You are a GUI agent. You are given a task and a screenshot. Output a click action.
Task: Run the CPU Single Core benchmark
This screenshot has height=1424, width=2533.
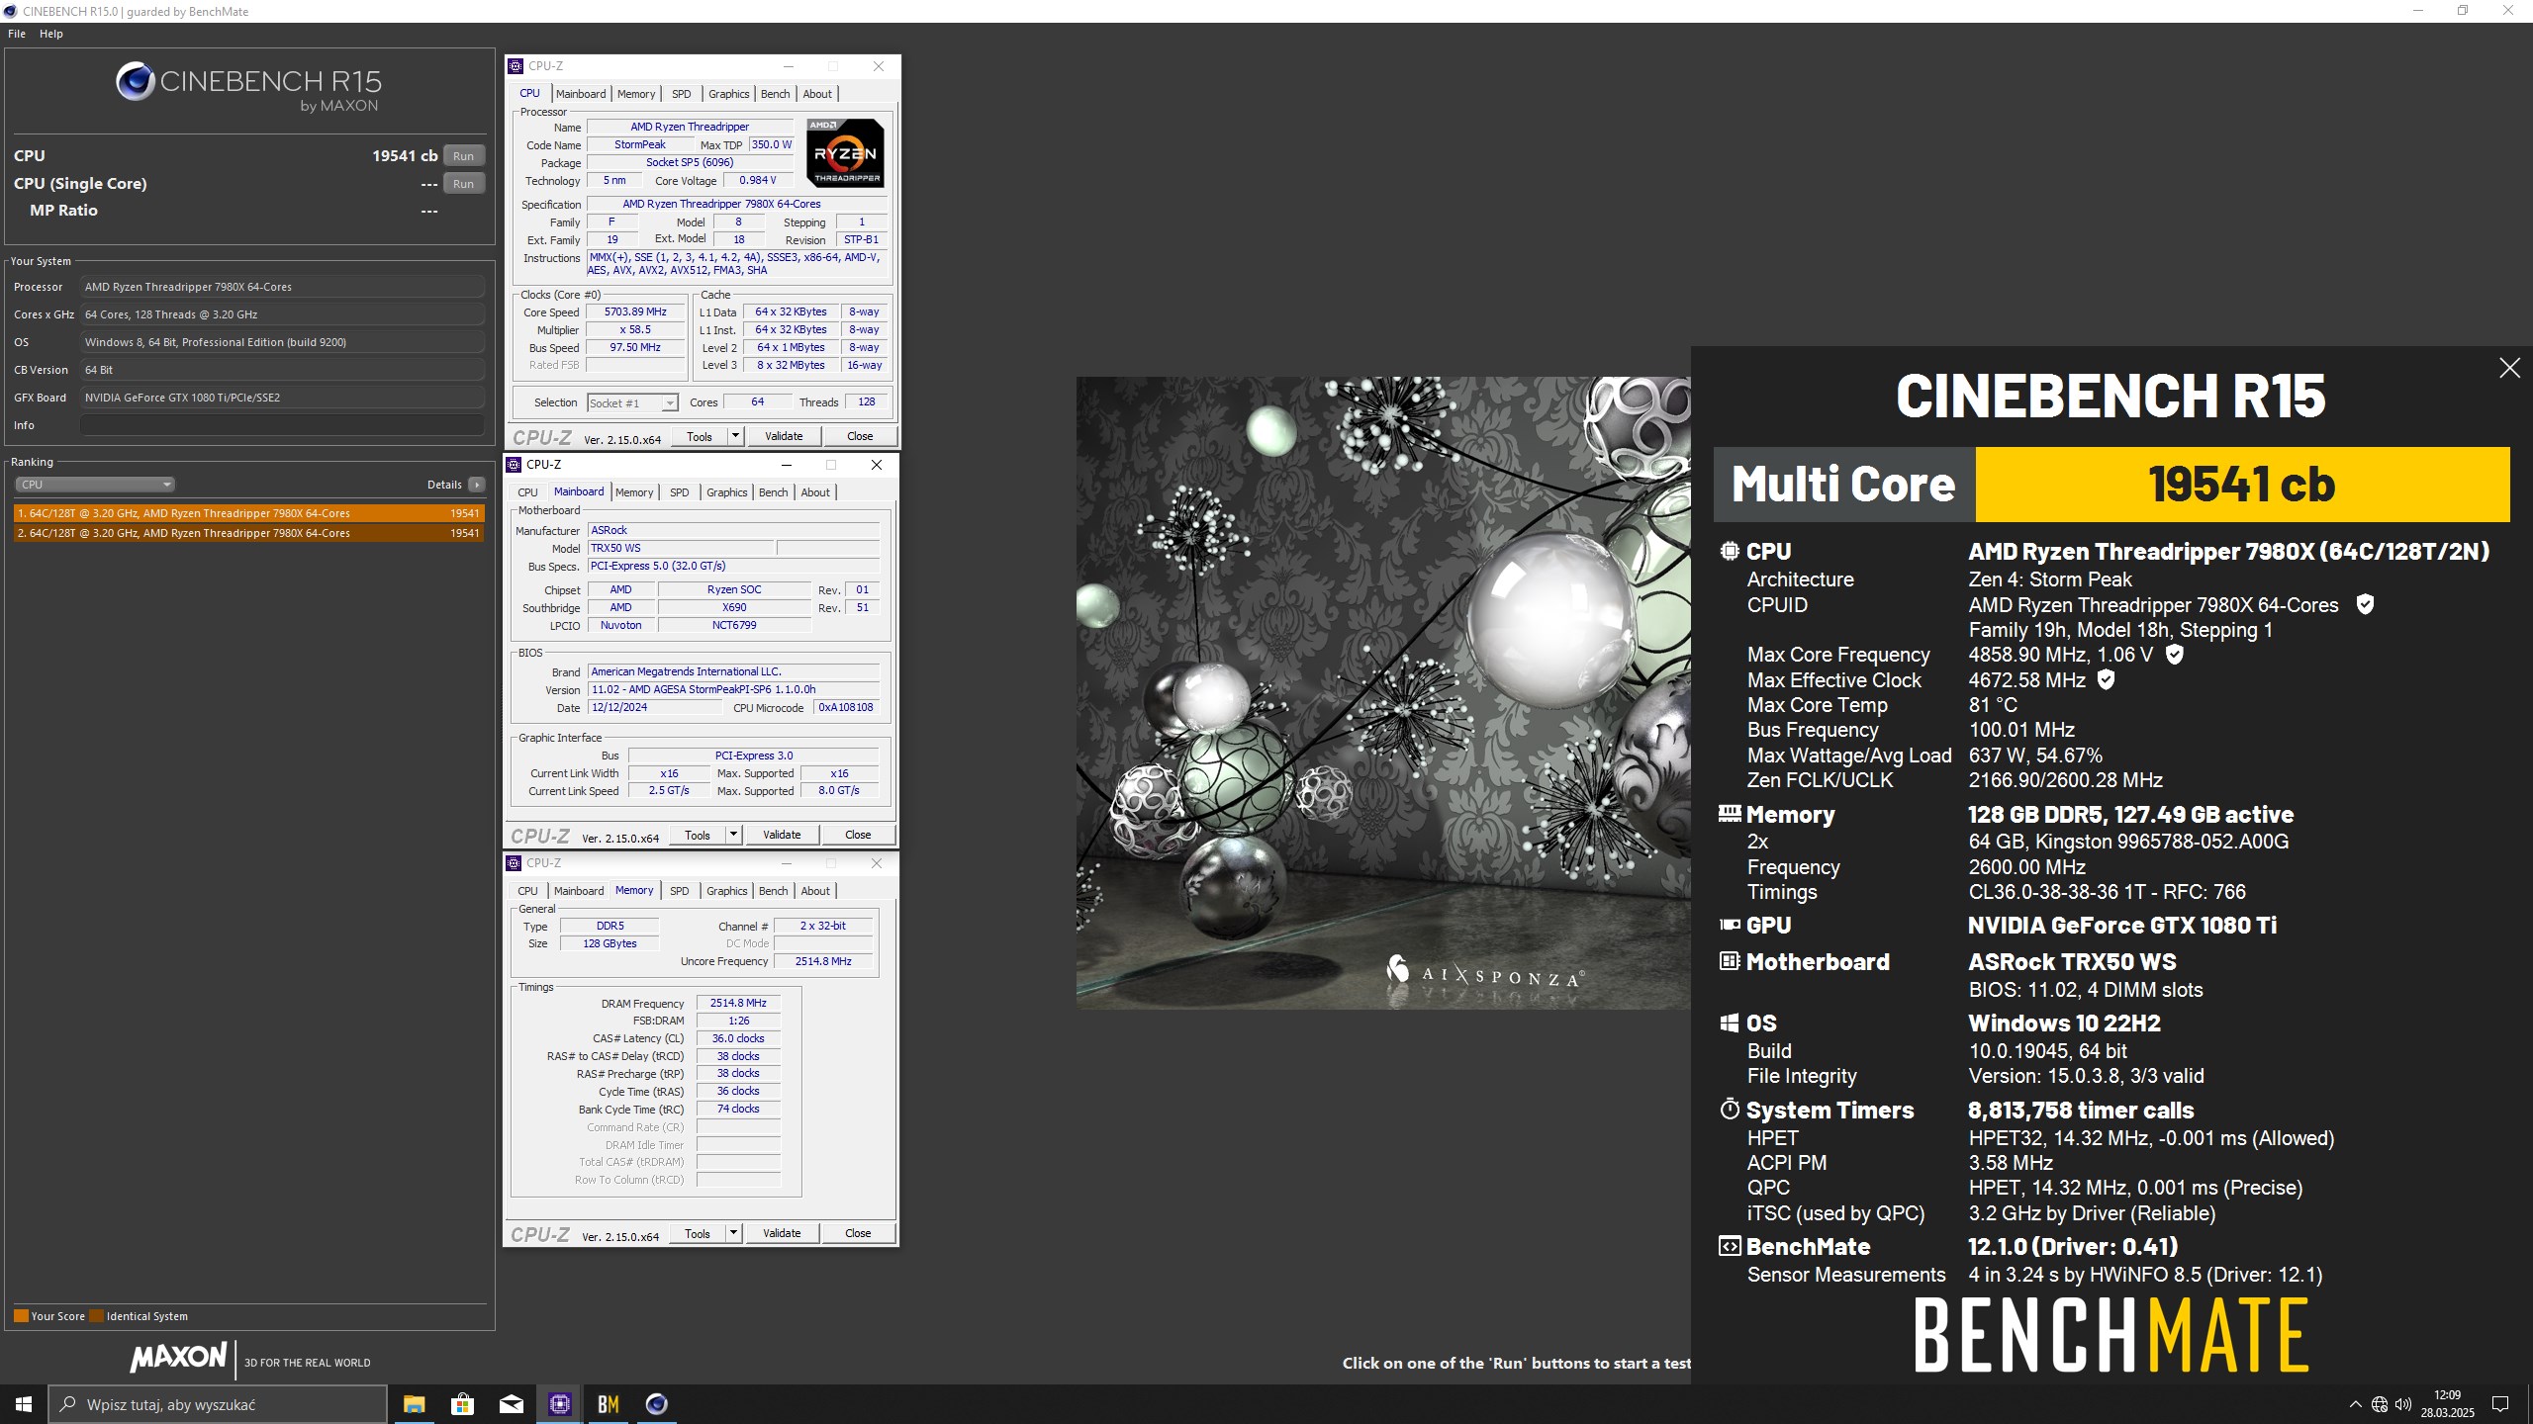pyautogui.click(x=463, y=184)
